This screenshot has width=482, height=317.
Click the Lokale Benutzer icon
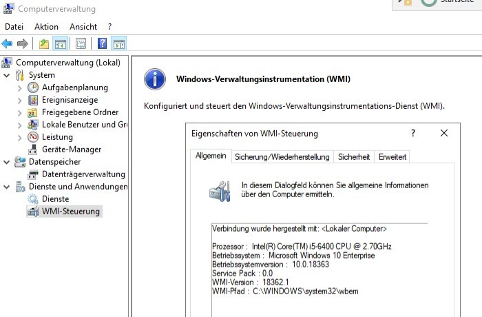pos(33,125)
